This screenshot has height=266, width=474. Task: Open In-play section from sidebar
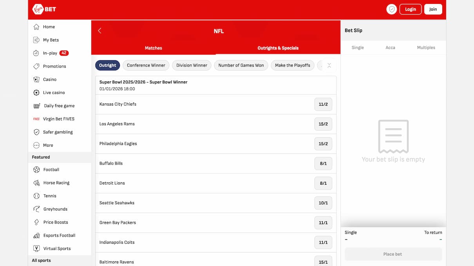(49, 53)
